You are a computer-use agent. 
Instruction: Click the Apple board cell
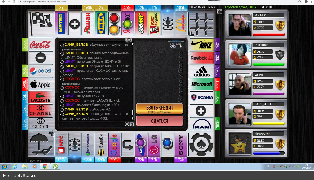coord(41,85)
